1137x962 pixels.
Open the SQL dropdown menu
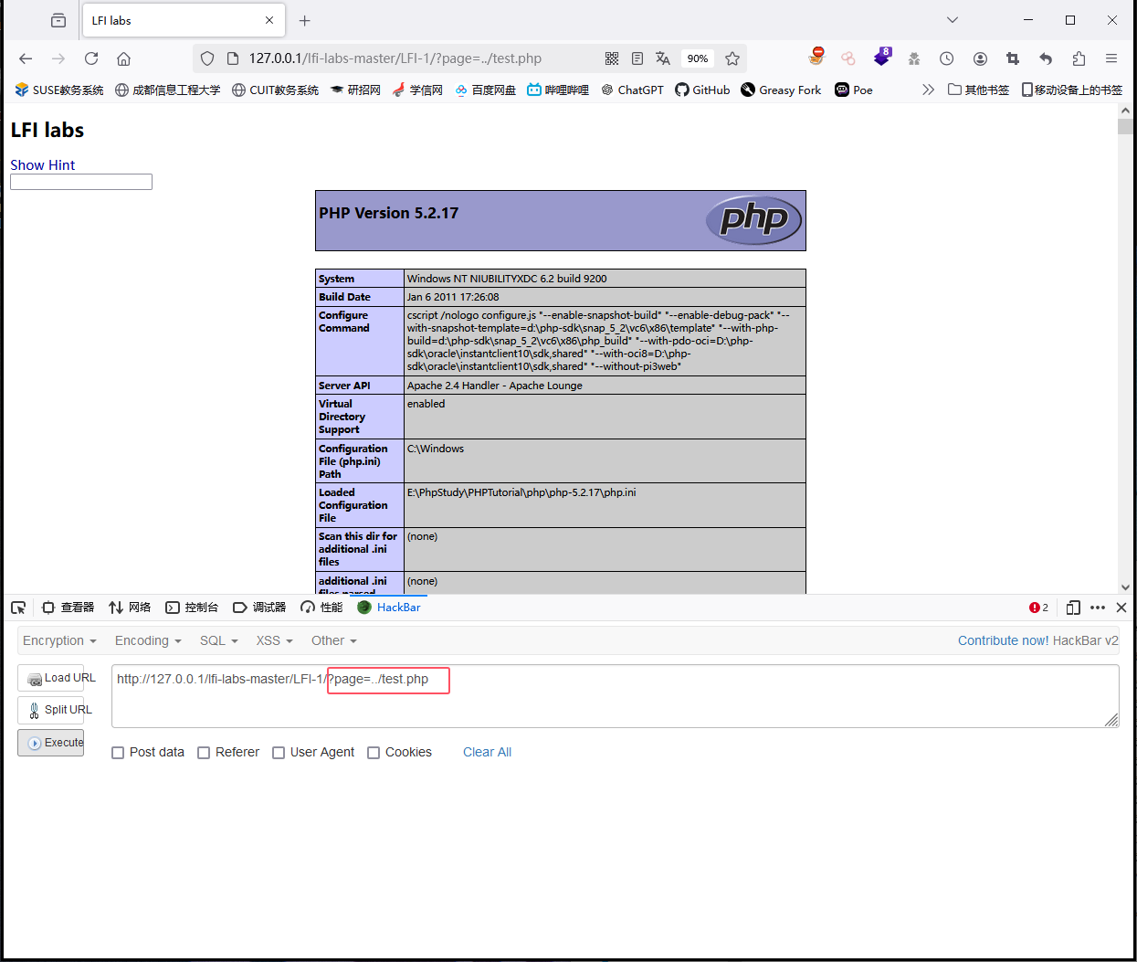218,640
